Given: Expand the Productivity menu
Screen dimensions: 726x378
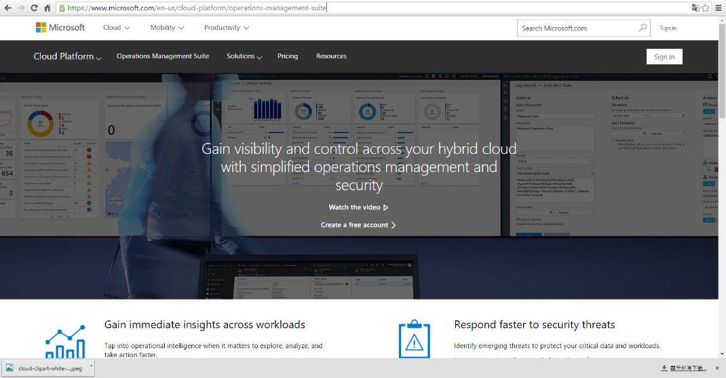Looking at the screenshot, I should (227, 28).
